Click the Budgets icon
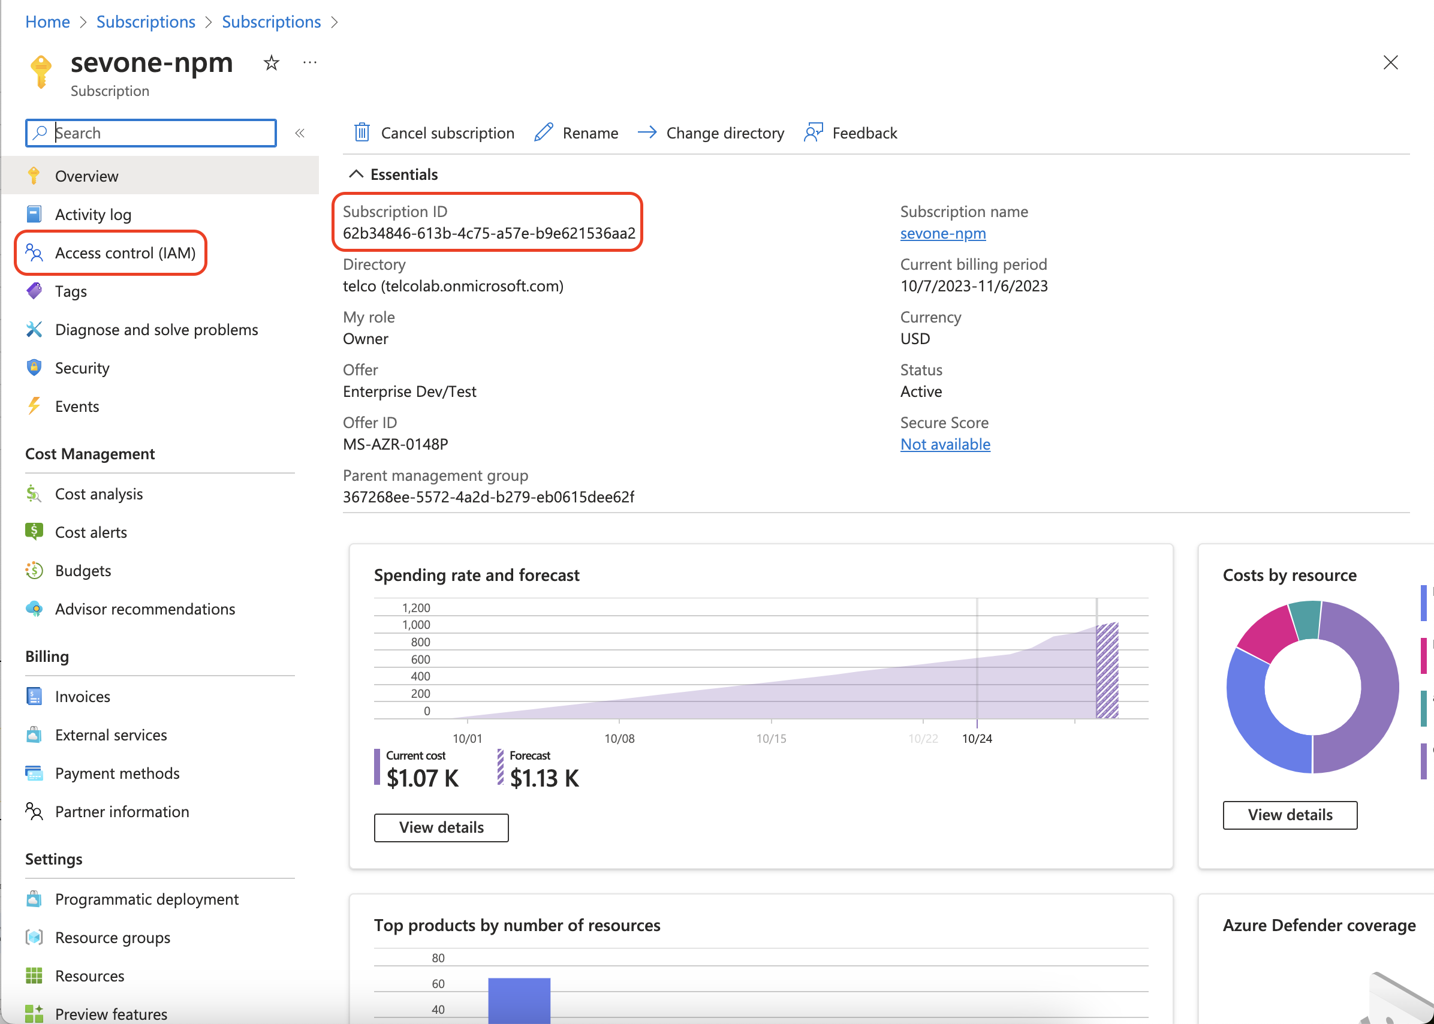The width and height of the screenshot is (1434, 1024). tap(34, 570)
